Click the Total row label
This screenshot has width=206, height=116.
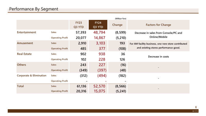[20, 86]
